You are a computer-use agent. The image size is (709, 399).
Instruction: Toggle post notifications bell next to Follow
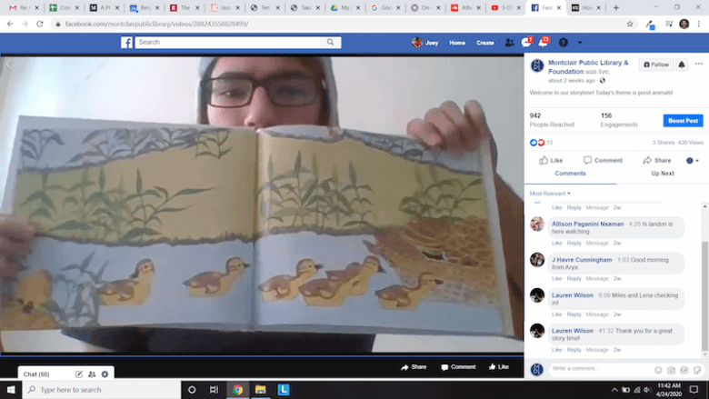pyautogui.click(x=682, y=65)
